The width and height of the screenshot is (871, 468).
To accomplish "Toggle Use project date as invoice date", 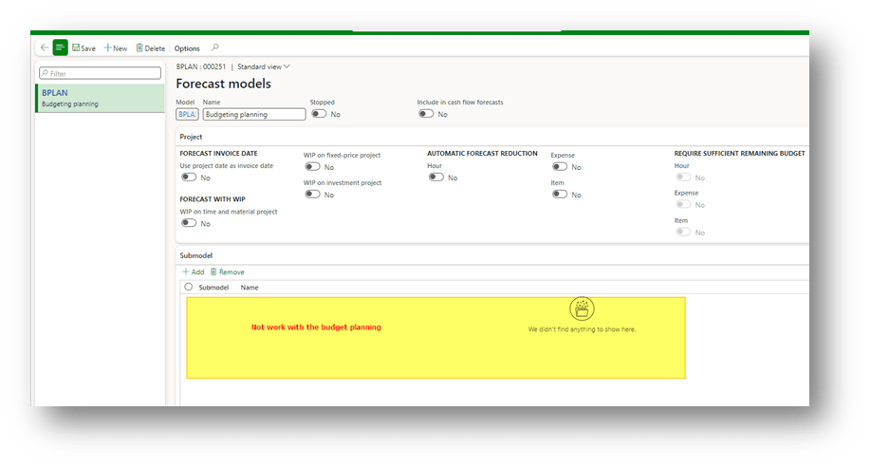I will pos(189,178).
